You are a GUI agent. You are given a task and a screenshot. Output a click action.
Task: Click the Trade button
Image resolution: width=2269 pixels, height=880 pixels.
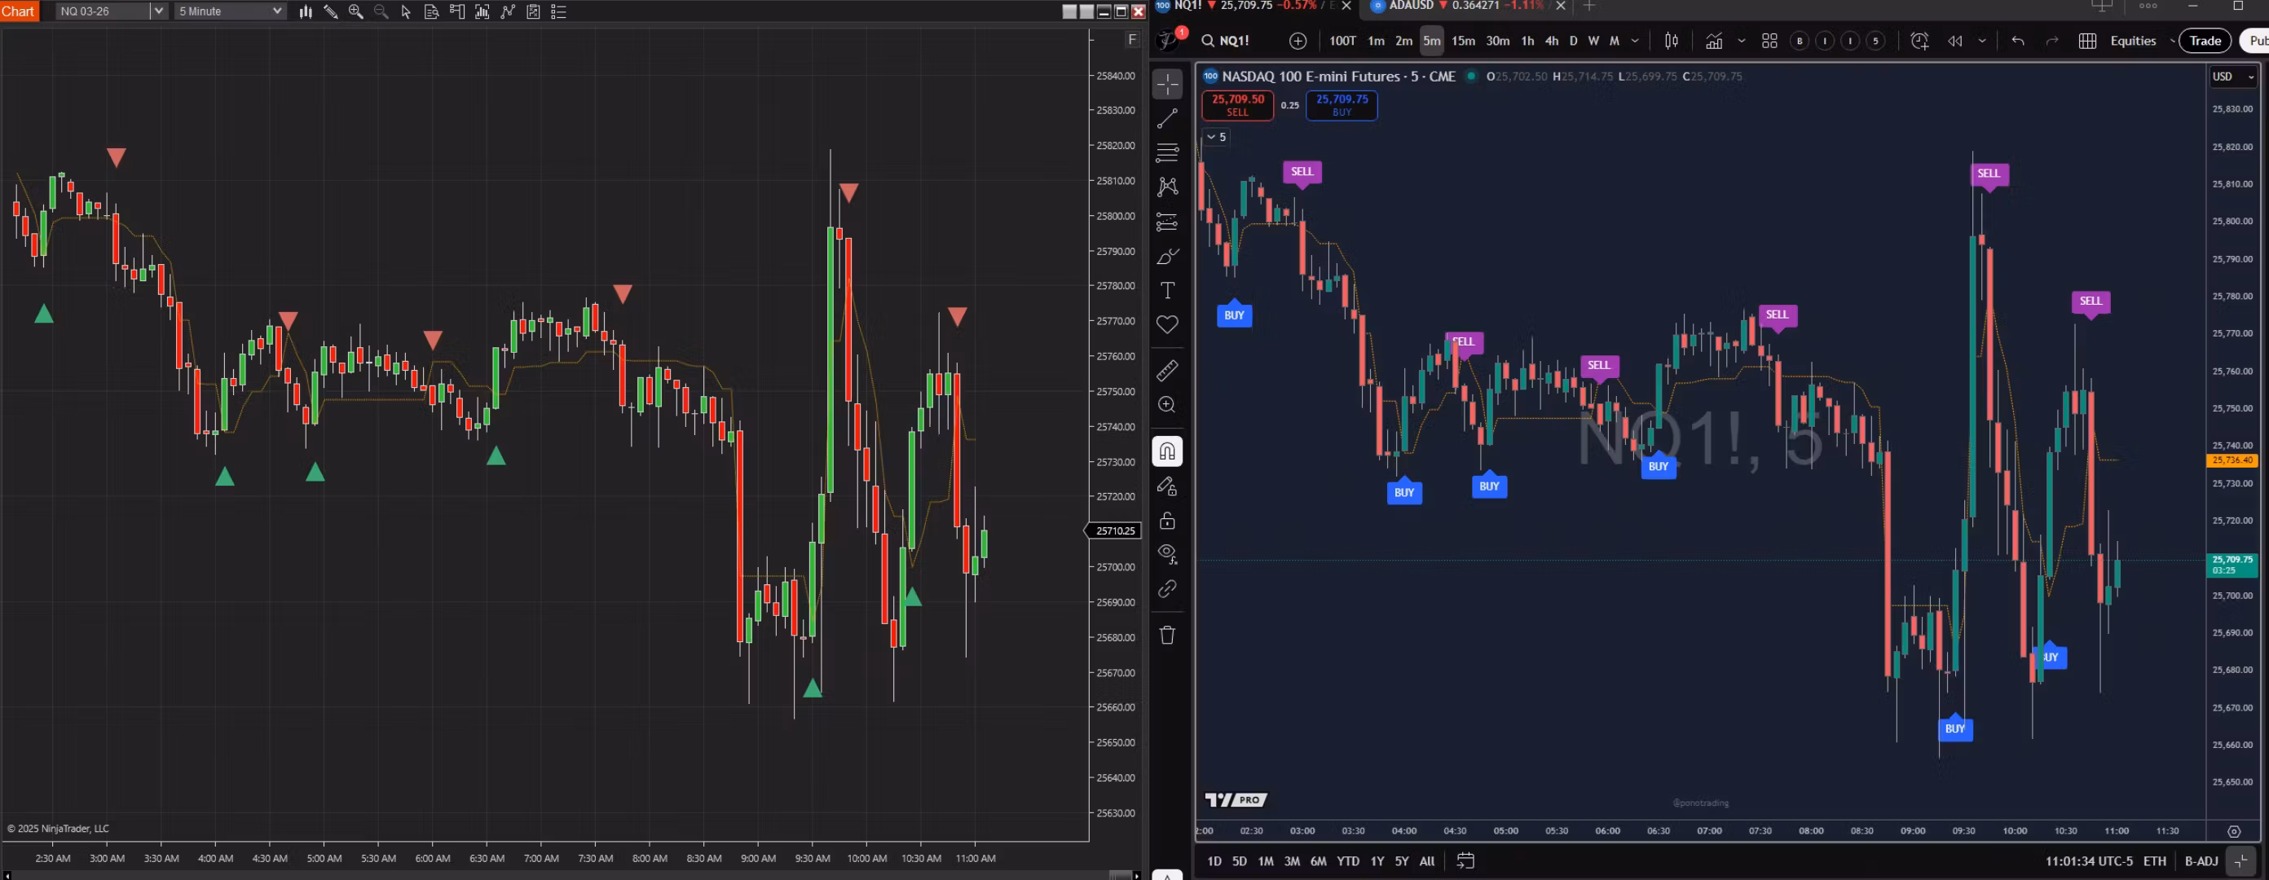click(x=2205, y=42)
